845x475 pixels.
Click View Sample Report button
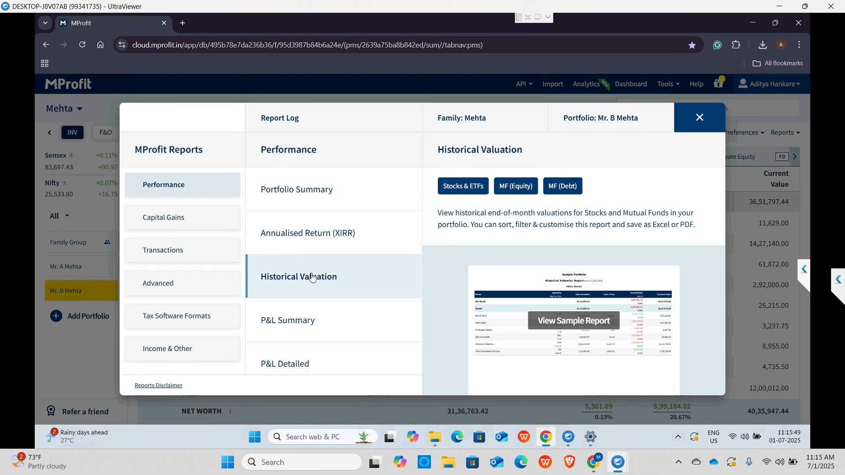click(573, 321)
